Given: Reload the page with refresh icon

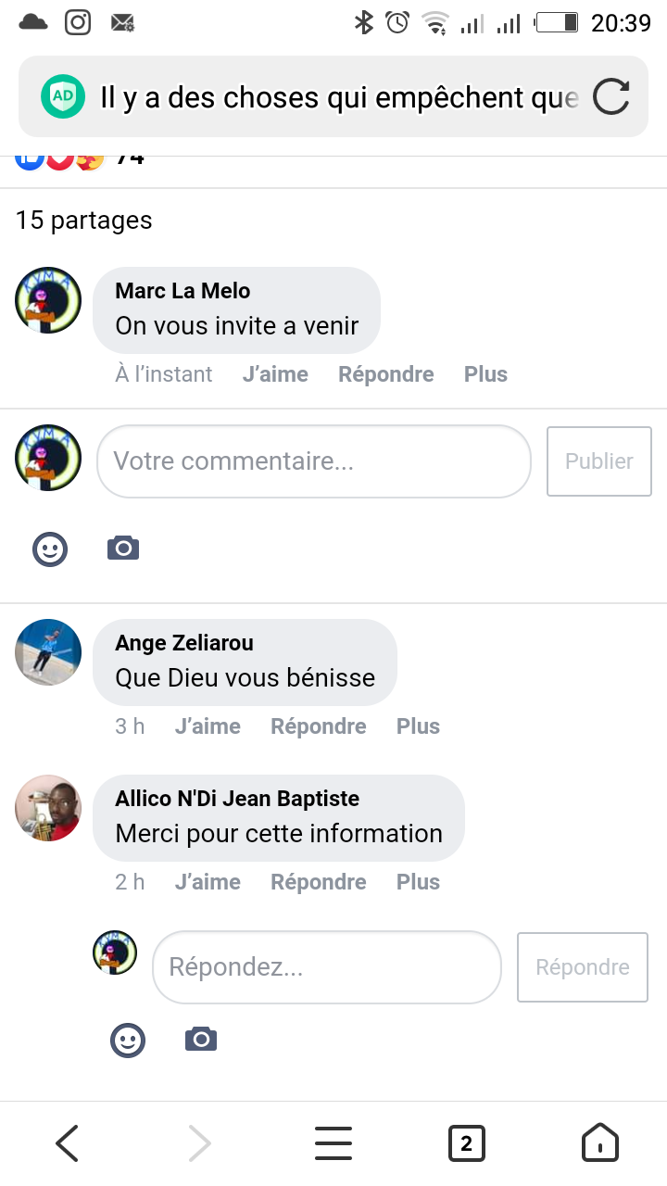Looking at the screenshot, I should 610,97.
